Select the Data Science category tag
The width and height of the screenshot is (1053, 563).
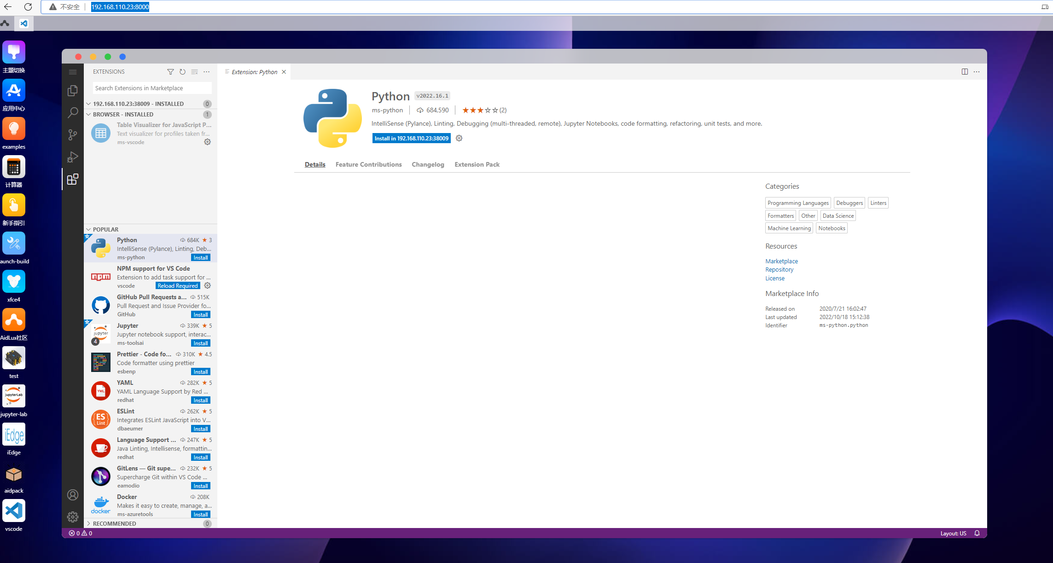pos(838,215)
